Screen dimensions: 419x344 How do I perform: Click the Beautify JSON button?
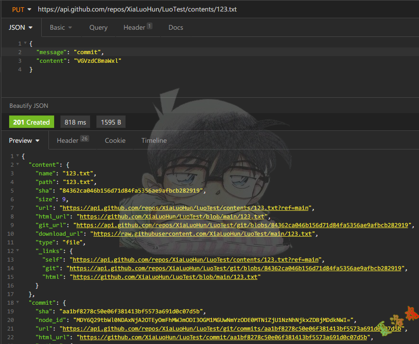(29, 105)
